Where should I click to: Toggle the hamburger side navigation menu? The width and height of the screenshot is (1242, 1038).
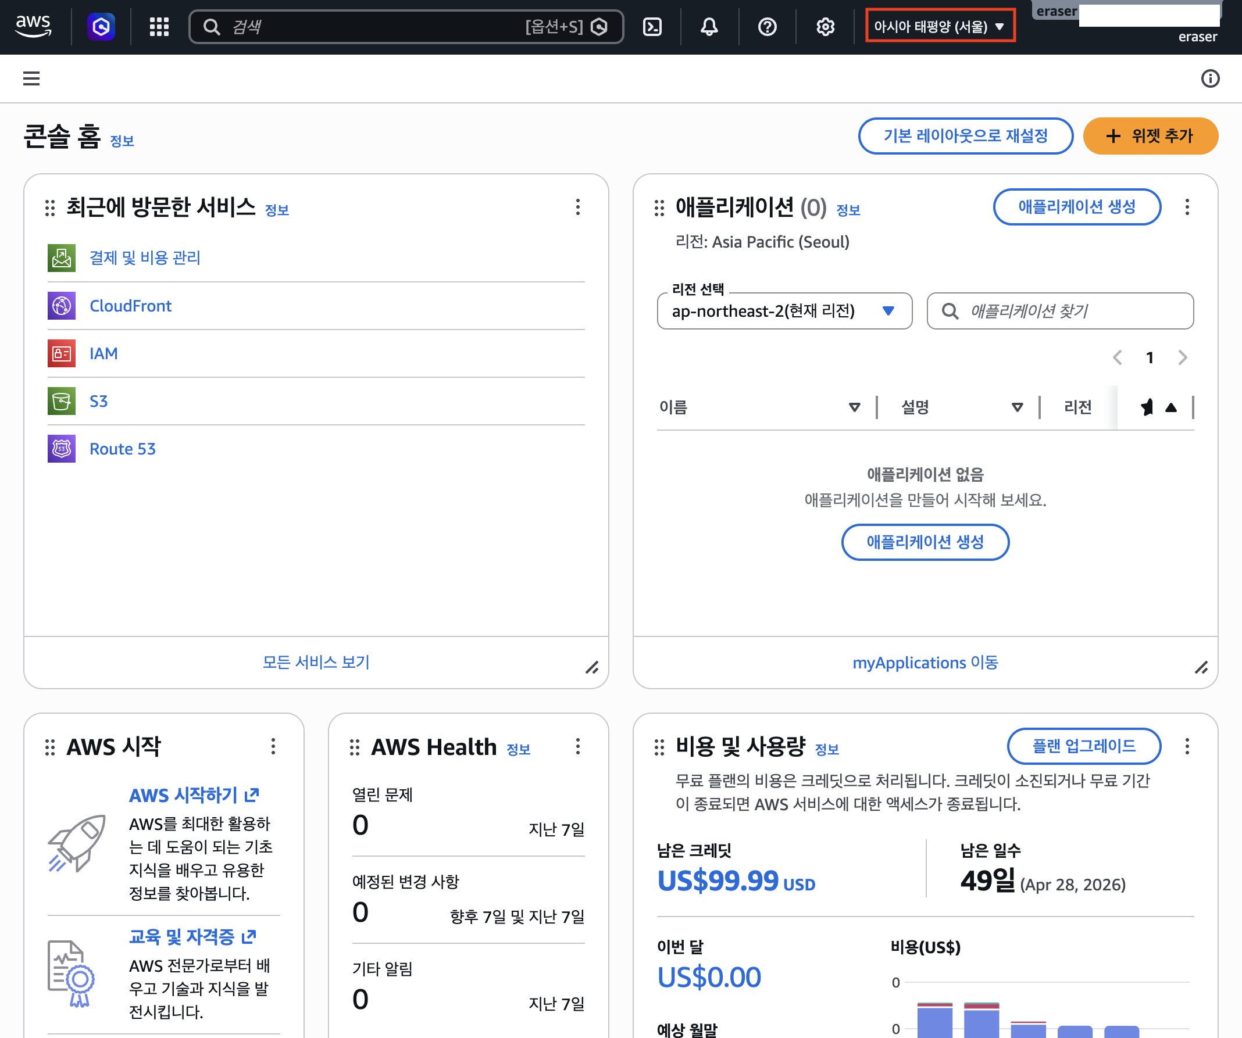pyautogui.click(x=31, y=78)
